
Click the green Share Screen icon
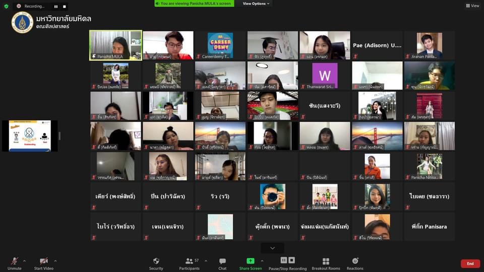pos(250,261)
